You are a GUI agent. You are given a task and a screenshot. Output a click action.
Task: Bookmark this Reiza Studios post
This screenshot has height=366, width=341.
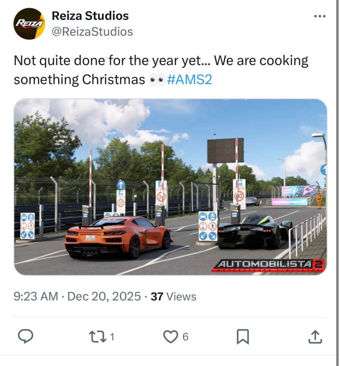(243, 337)
